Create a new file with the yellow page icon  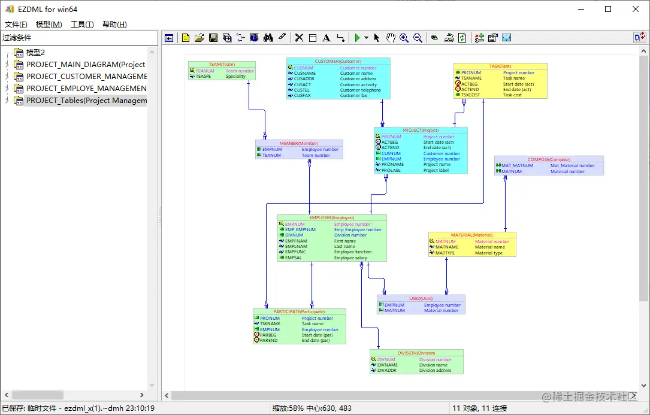(x=186, y=38)
